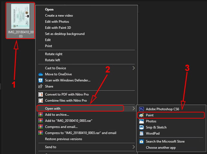Click the Share arrow icon
The width and height of the screenshot is (207, 154).
[x=40, y=86]
